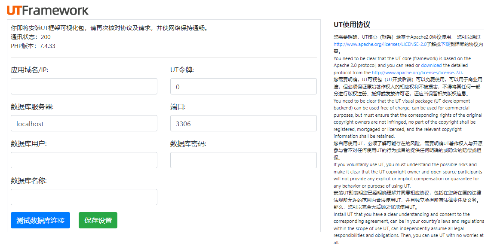Click the English 'download' link
494x252 pixels.
pyautogui.click(x=431, y=65)
